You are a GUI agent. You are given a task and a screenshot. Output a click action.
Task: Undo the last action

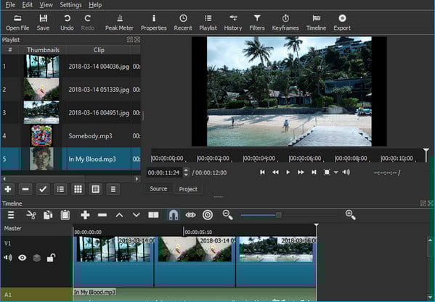(x=67, y=22)
